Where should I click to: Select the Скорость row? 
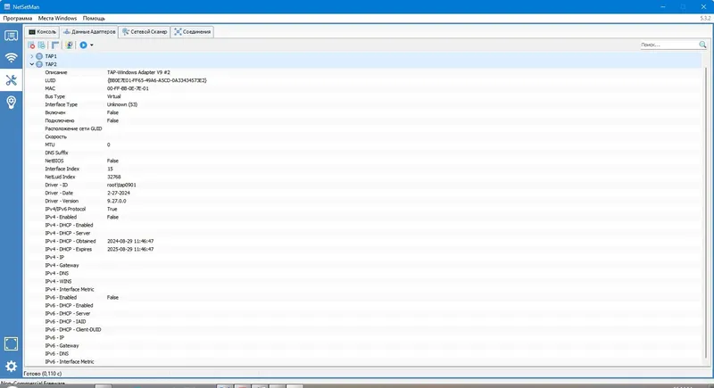click(x=364, y=136)
